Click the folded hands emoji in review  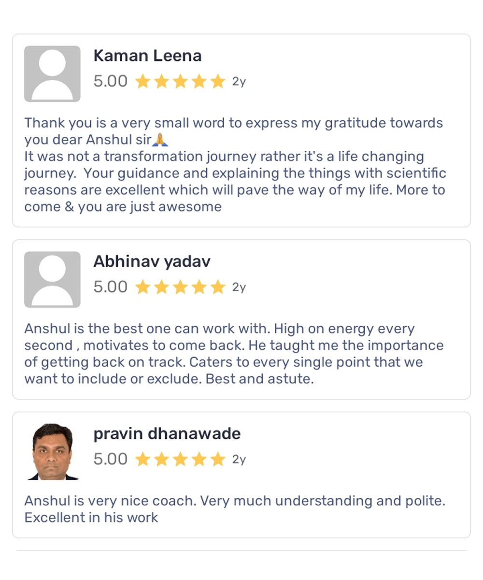point(160,140)
